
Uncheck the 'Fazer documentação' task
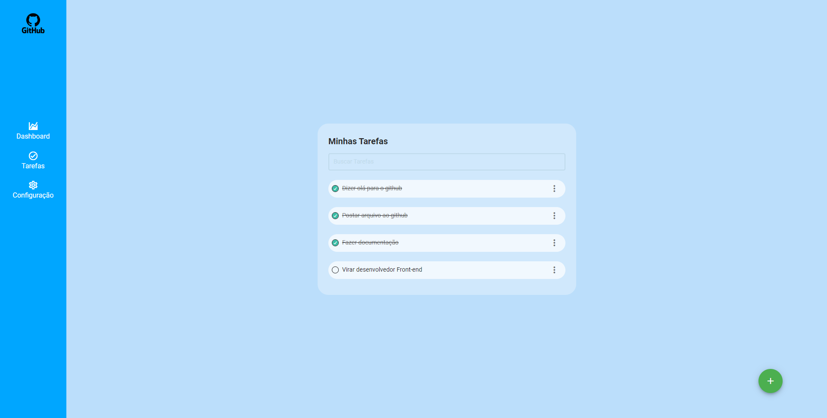point(335,243)
